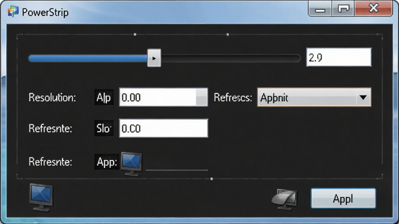The height and width of the screenshot is (224, 399).
Task: Minimize the PowerStrip window
Action: 320,9
